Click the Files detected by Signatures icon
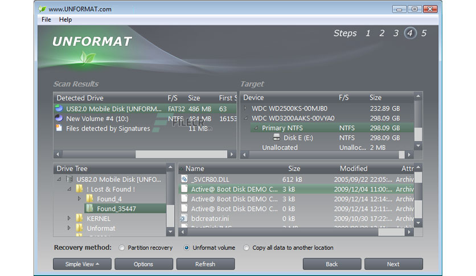476x276 pixels. (59, 128)
